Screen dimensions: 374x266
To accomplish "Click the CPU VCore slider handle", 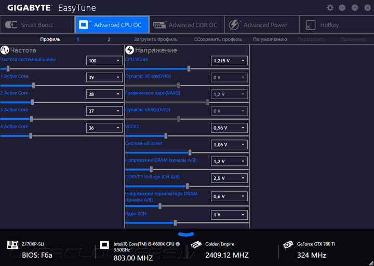I will point(189,68).
